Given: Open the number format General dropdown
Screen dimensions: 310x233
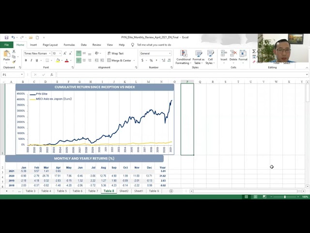Looking at the screenshot, I should [170, 53].
